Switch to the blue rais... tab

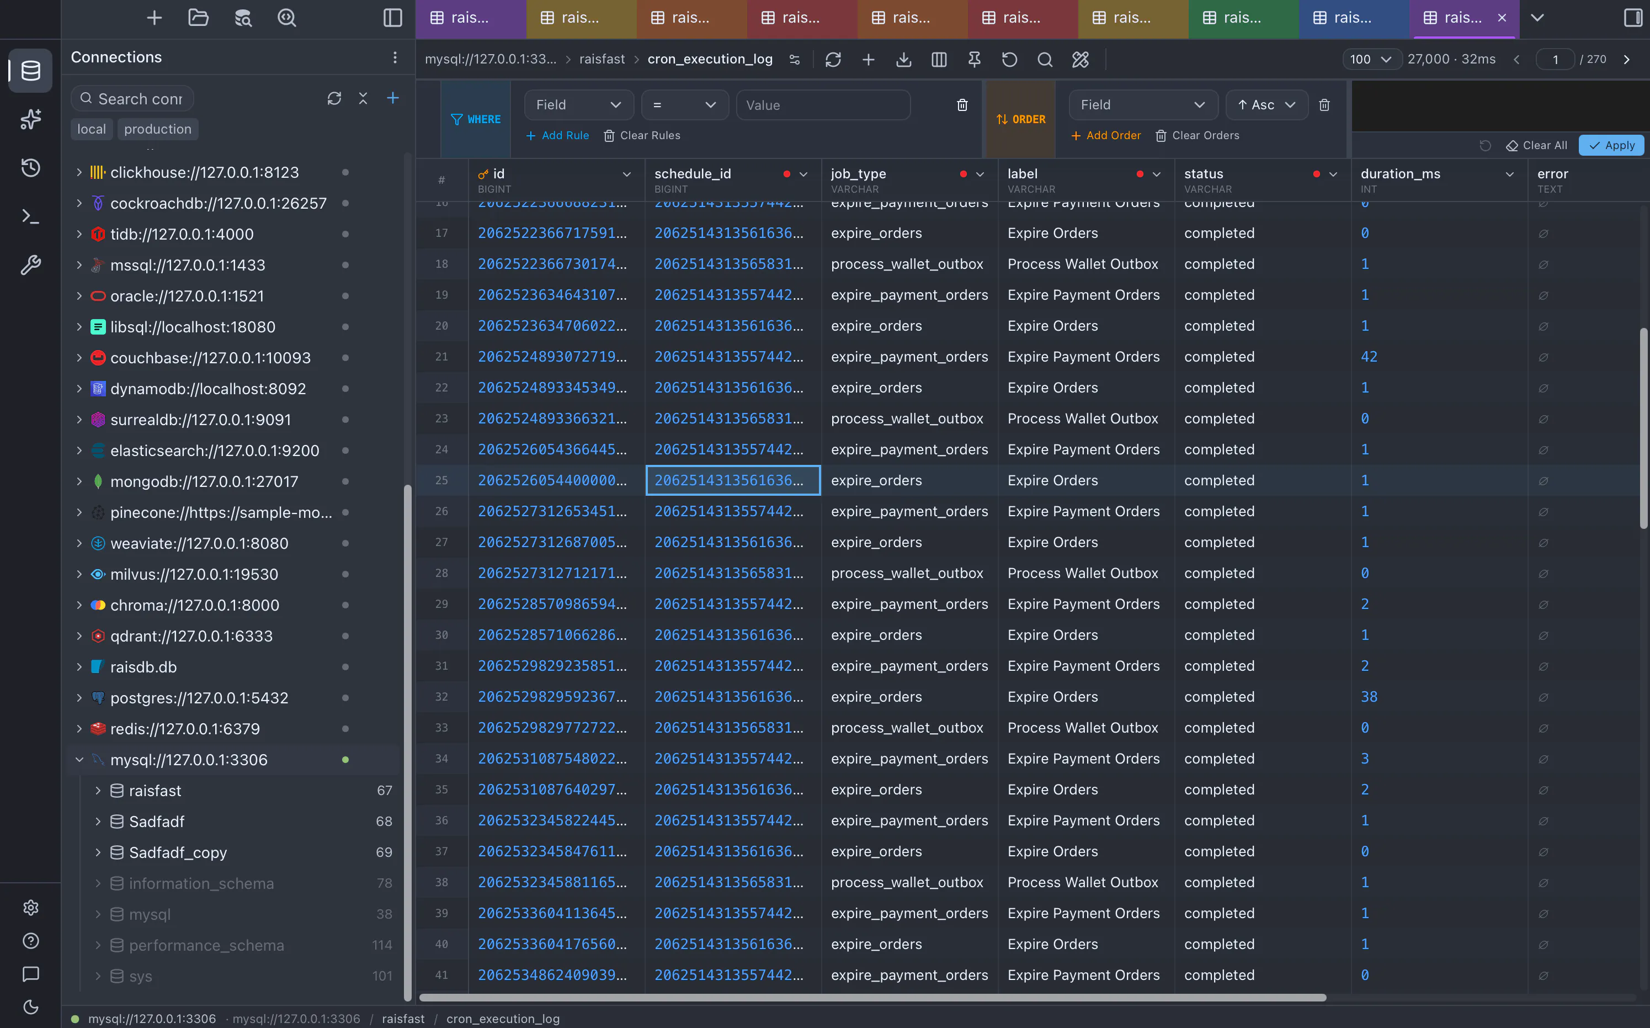(x=1354, y=18)
